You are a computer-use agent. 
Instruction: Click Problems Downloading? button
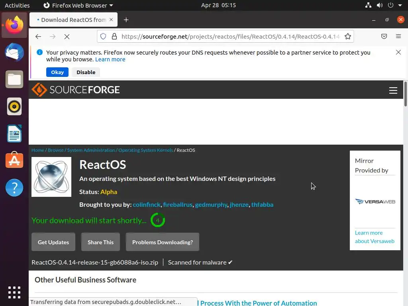click(x=163, y=242)
